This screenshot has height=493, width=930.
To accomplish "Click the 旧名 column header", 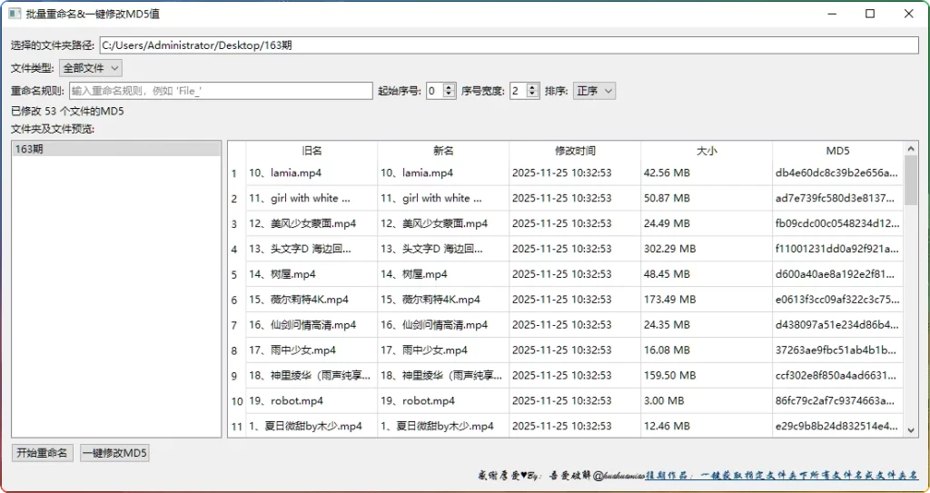I will click(312, 151).
